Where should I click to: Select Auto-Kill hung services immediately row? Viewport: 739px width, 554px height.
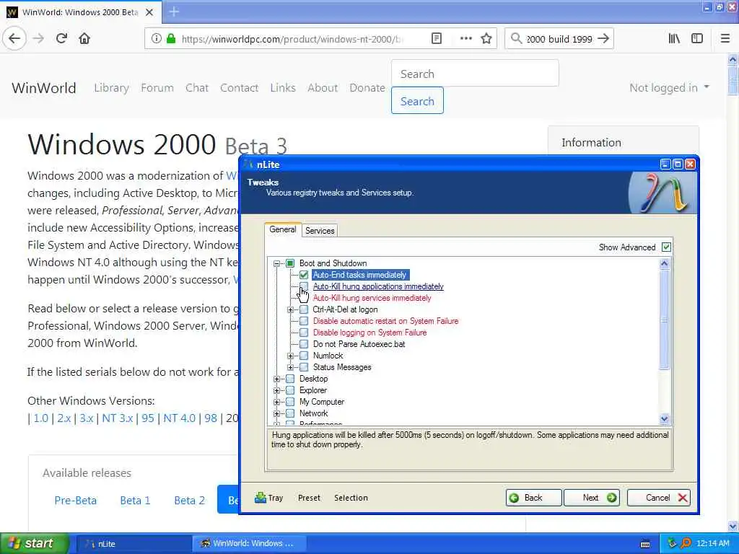[x=372, y=298]
